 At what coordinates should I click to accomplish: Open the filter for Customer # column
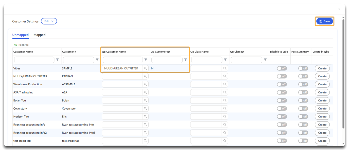tap(97, 60)
